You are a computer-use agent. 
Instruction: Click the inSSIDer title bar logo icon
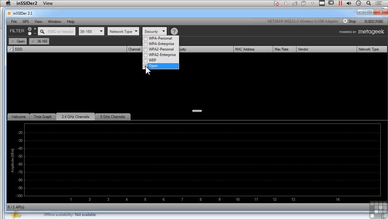9,13
